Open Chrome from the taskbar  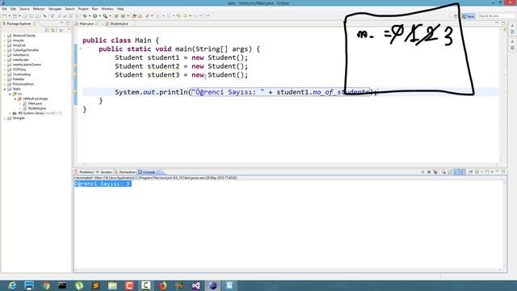pyautogui.click(x=46, y=285)
